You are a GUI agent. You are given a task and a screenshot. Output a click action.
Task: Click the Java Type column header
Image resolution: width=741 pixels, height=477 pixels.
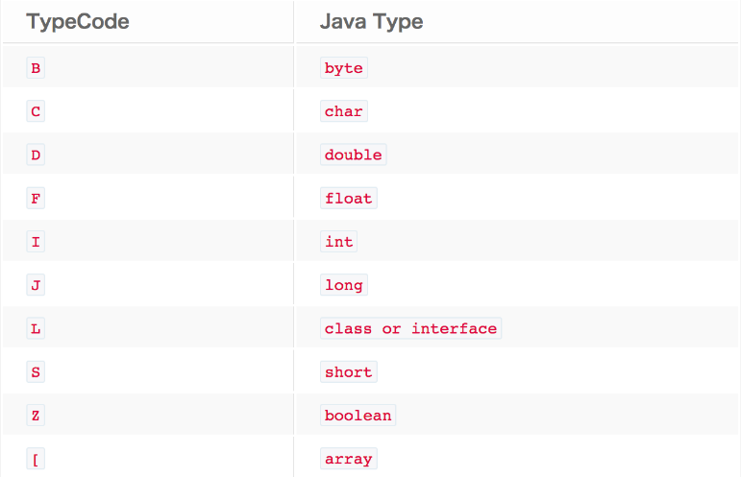tap(371, 22)
